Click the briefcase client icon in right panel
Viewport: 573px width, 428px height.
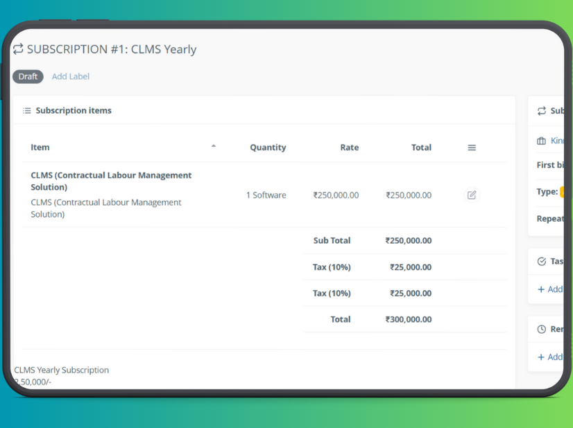[x=542, y=141]
